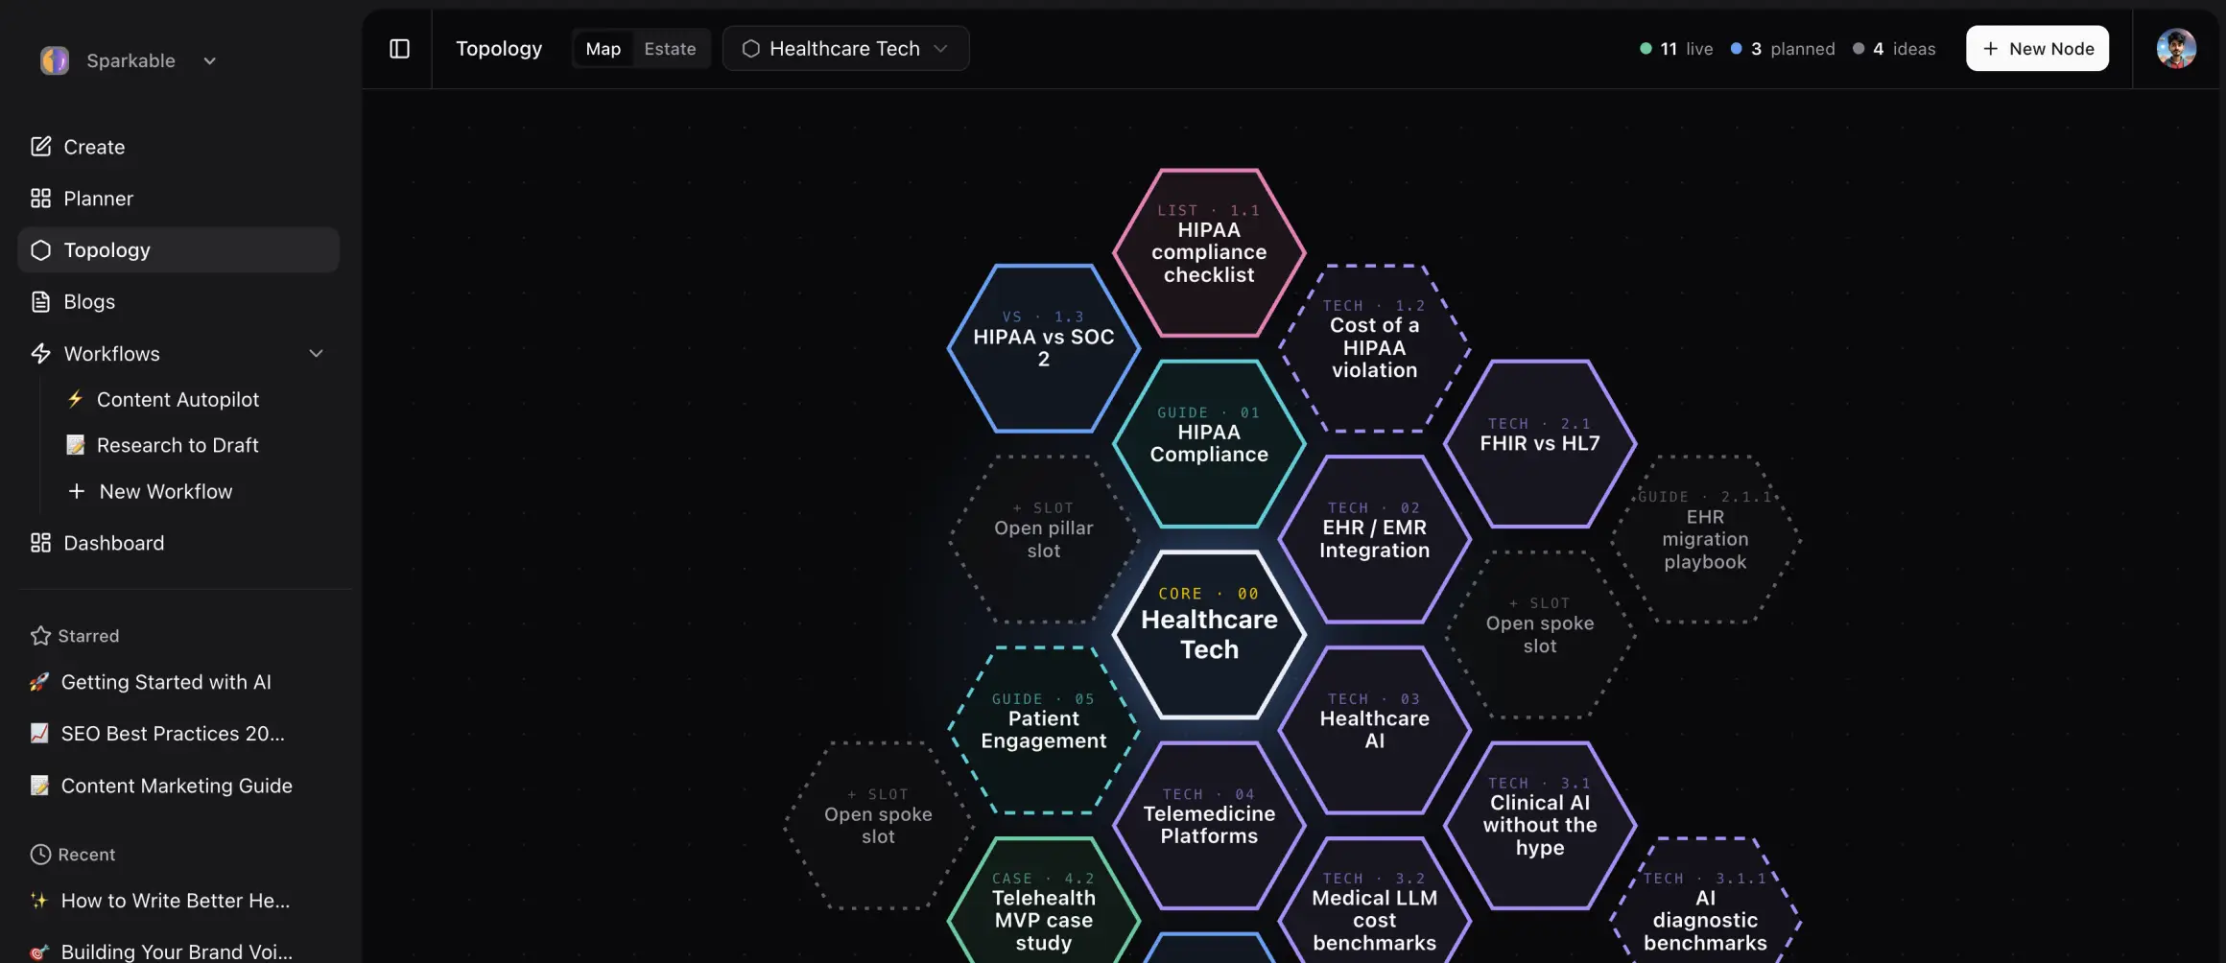Toggle the sidebar panel icon

tap(399, 49)
